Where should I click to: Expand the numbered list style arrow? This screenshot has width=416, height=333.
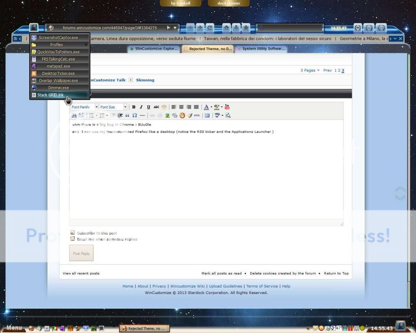coord(107,115)
